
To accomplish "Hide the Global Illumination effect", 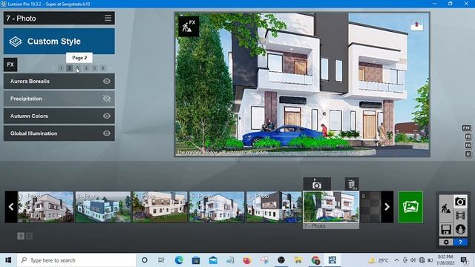I will 106,133.
